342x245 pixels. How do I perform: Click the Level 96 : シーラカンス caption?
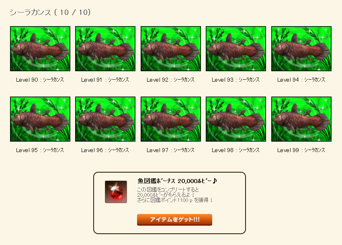[x=105, y=150]
